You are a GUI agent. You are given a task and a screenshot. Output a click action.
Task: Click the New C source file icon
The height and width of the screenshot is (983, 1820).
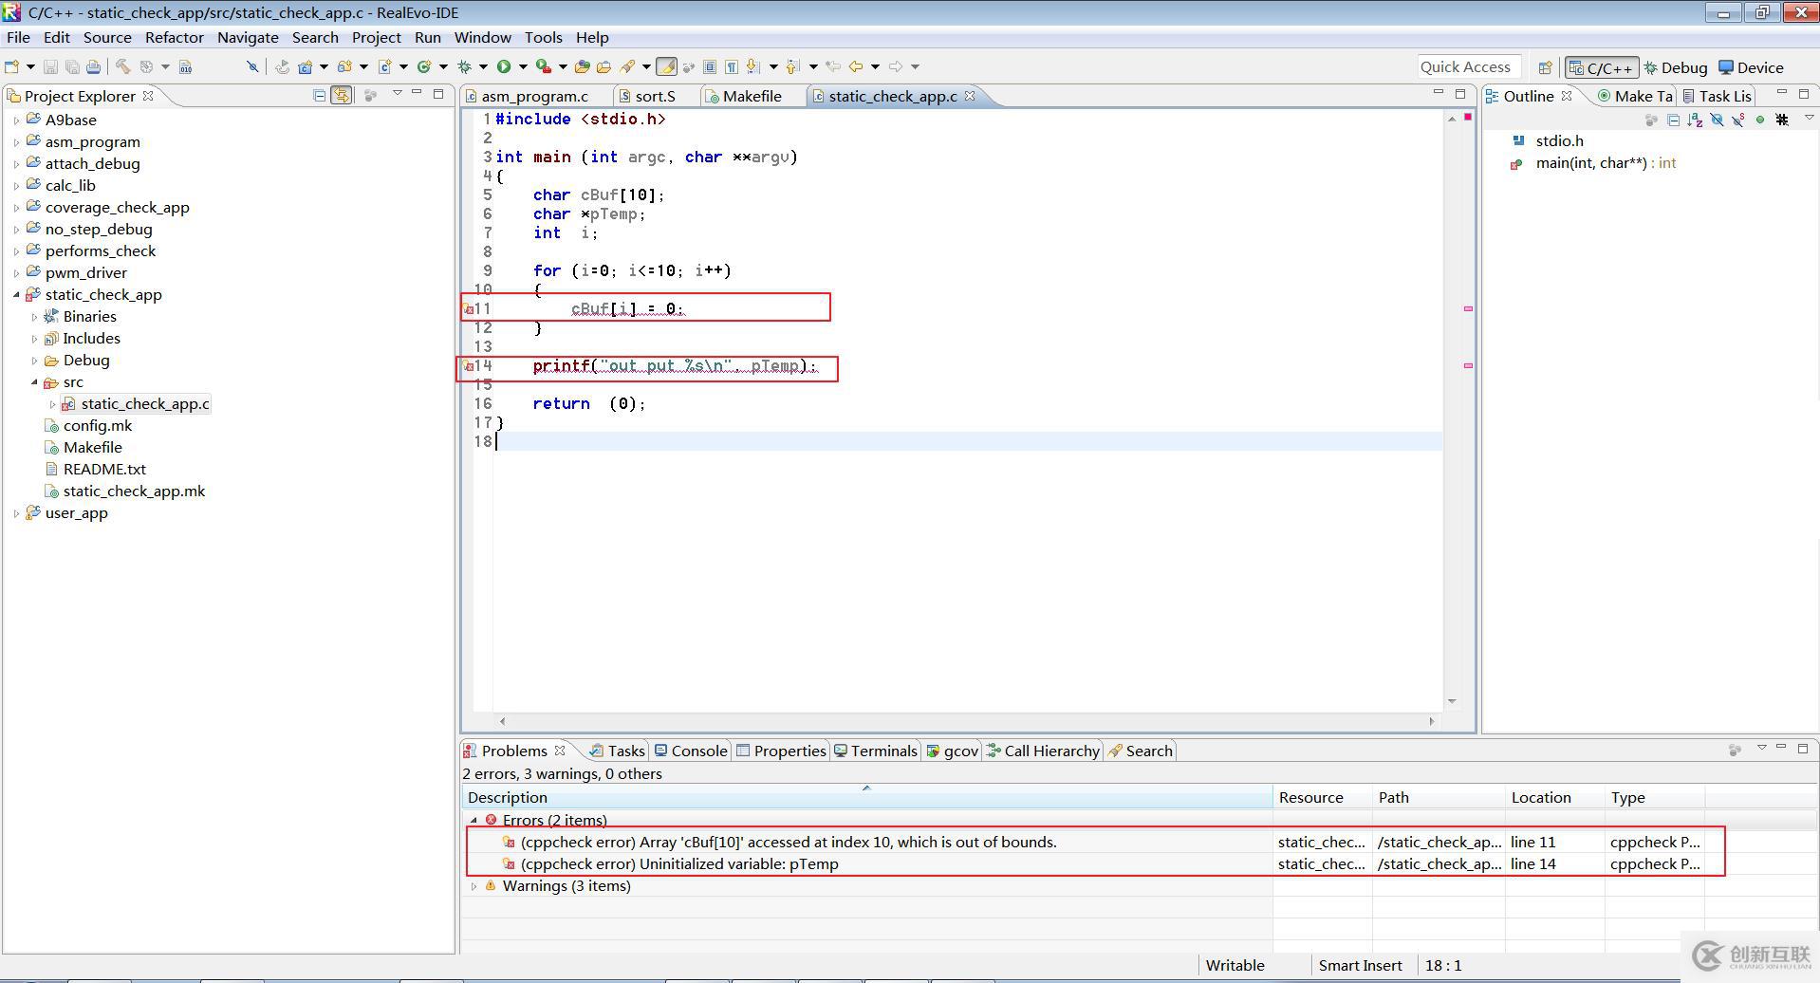click(384, 66)
